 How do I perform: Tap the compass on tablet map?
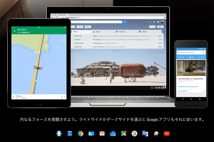tap(64, 40)
